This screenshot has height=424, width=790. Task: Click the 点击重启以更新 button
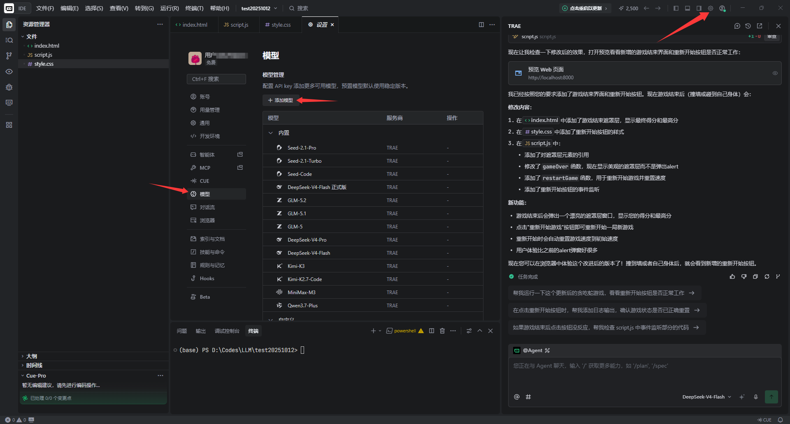[x=585, y=8]
